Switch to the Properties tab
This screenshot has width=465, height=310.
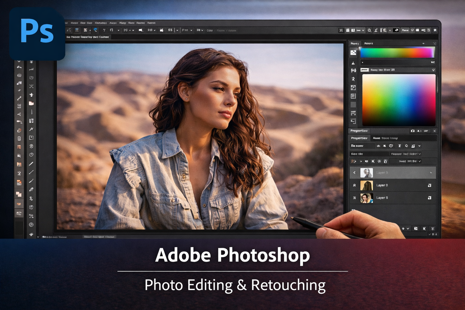tap(359, 138)
